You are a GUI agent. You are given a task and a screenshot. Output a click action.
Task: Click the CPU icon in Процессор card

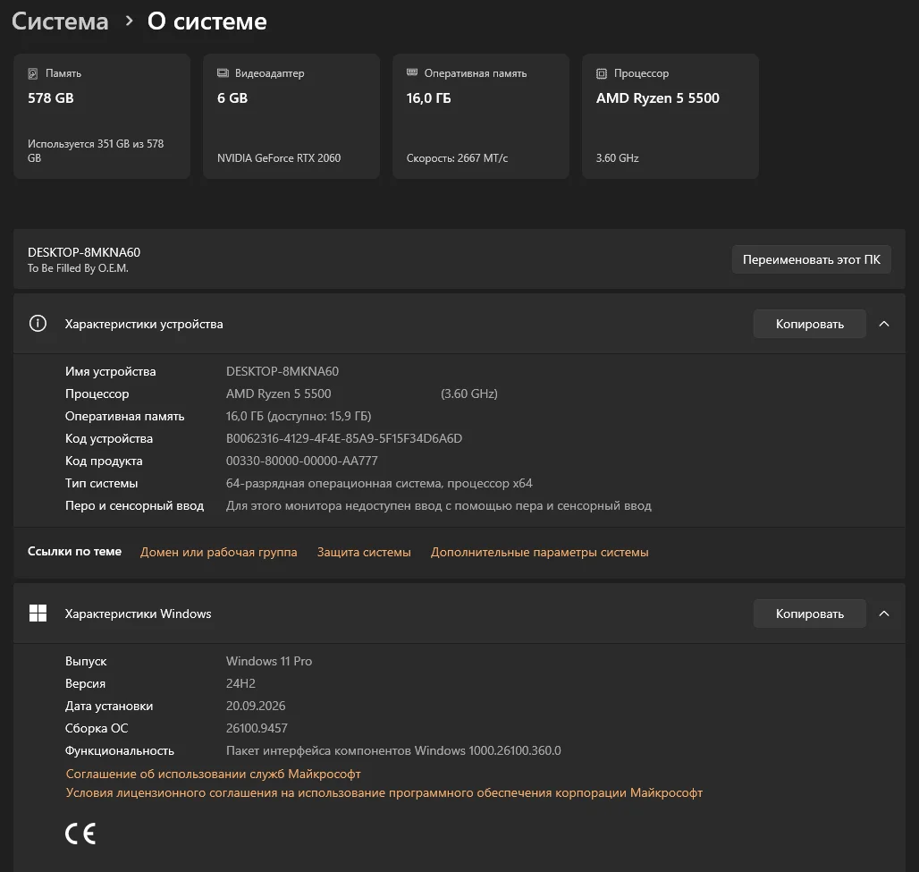pyautogui.click(x=602, y=73)
